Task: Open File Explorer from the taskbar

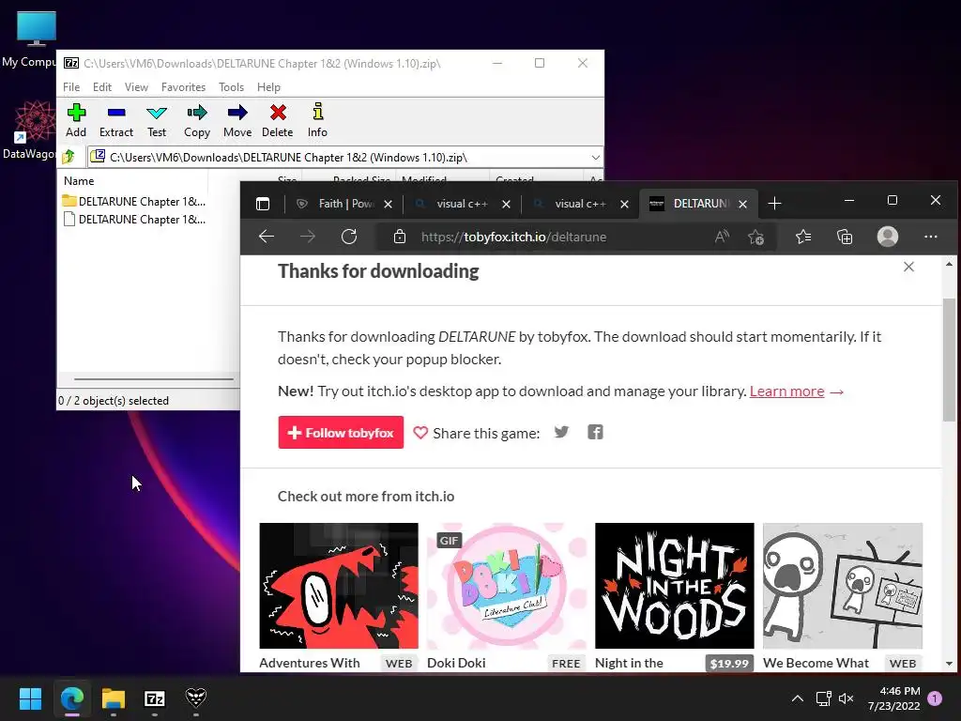Action: pyautogui.click(x=114, y=698)
